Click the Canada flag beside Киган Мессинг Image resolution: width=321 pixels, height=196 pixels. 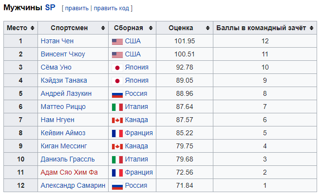pos(117,146)
